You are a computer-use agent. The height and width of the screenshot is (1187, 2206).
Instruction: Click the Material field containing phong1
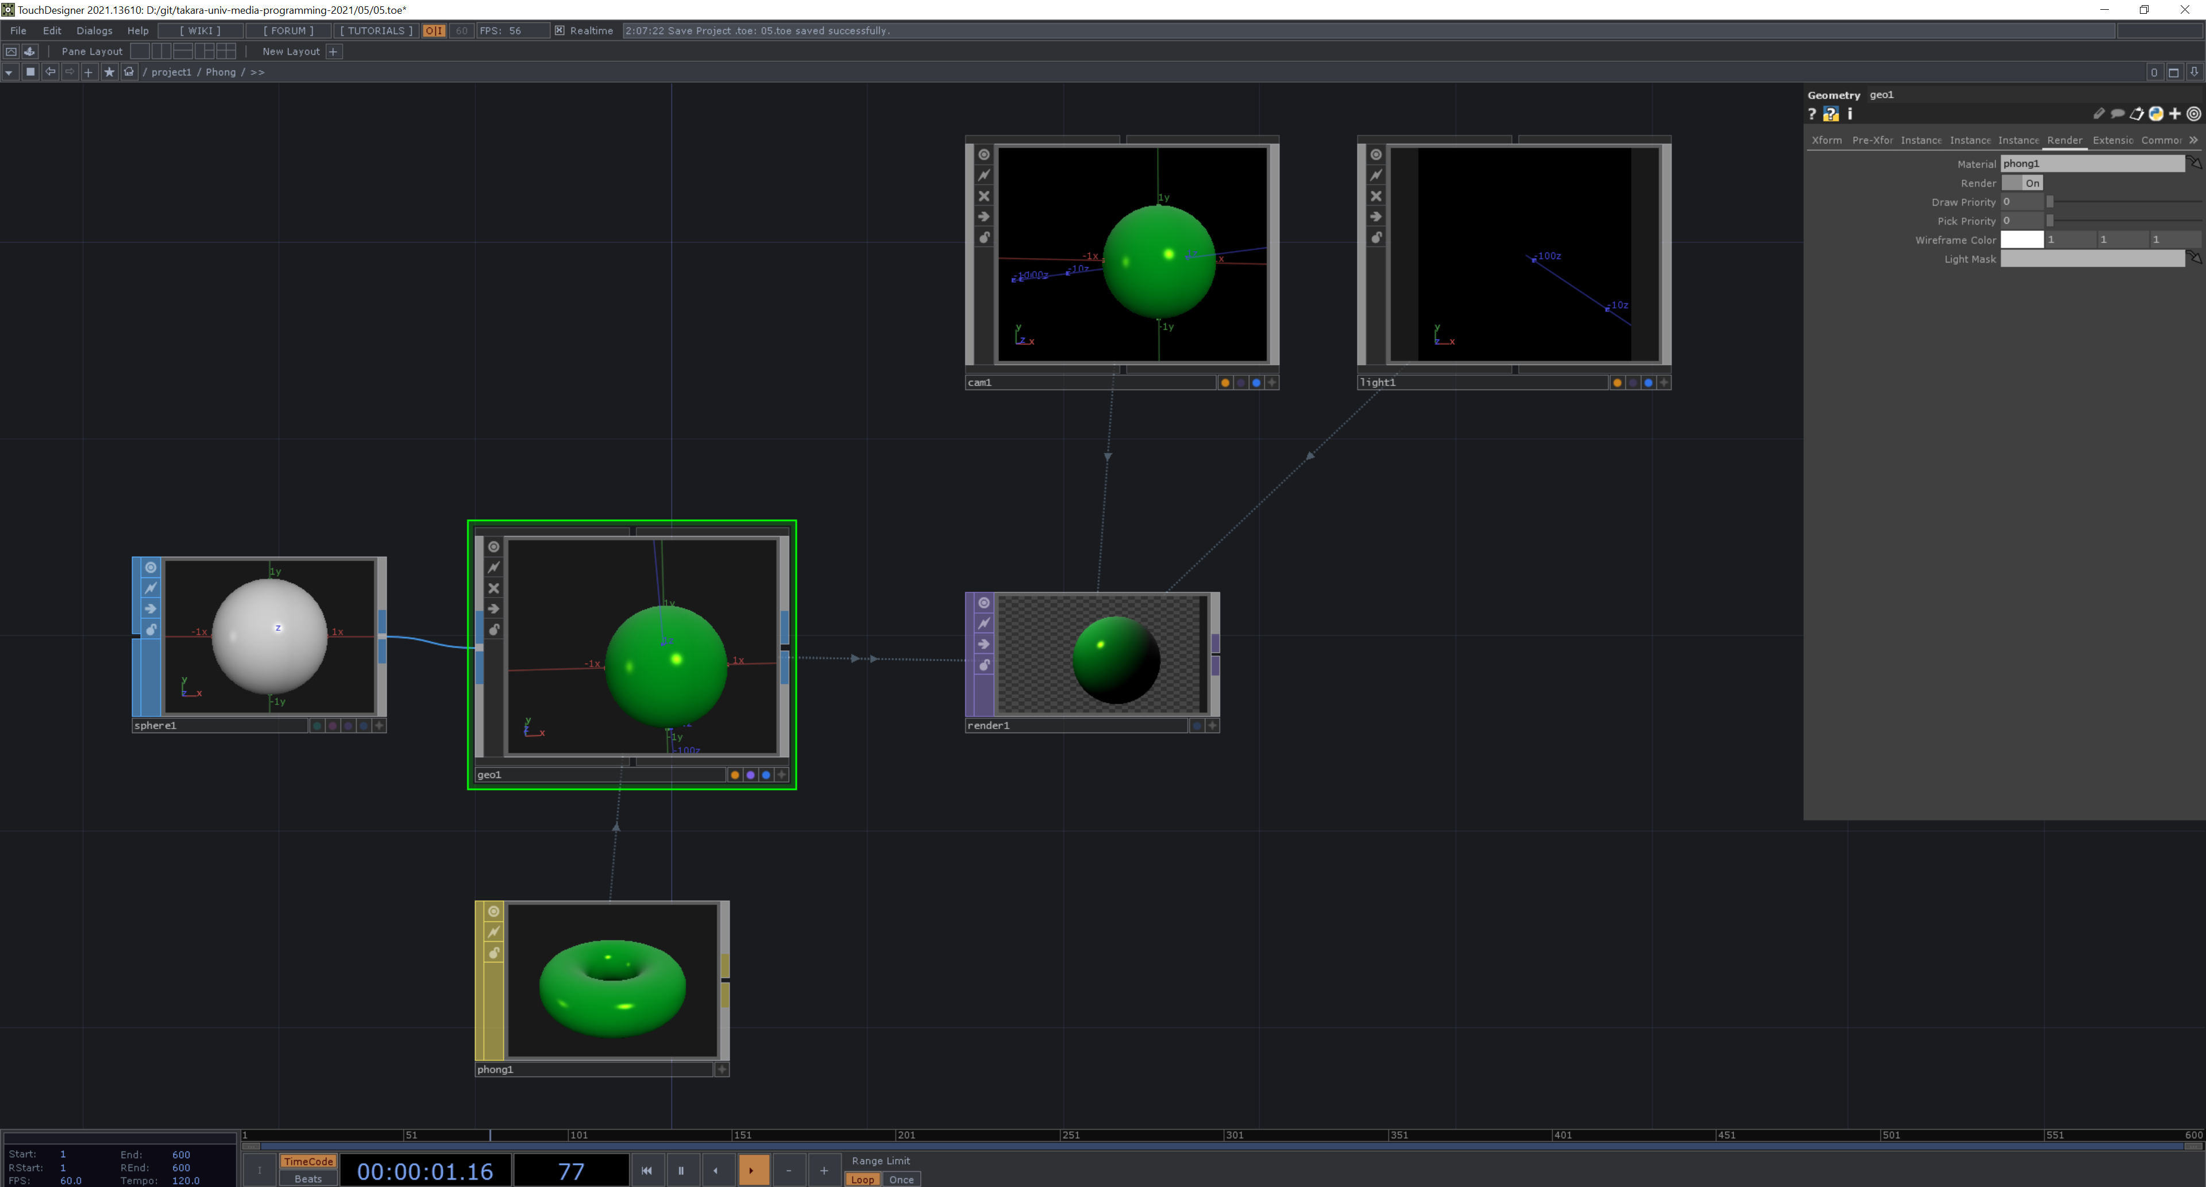point(2091,164)
